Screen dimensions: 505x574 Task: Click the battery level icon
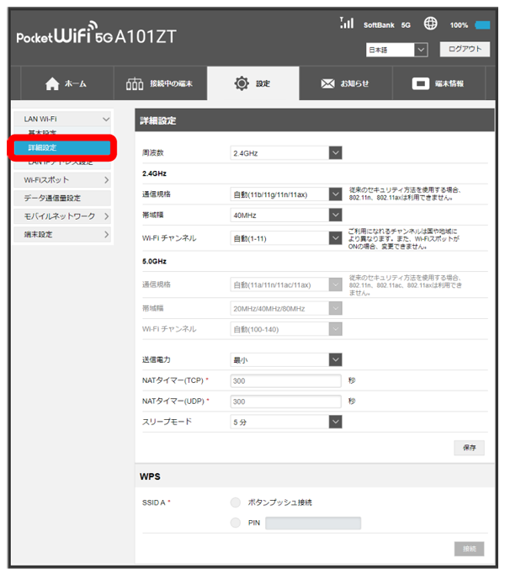[482, 25]
